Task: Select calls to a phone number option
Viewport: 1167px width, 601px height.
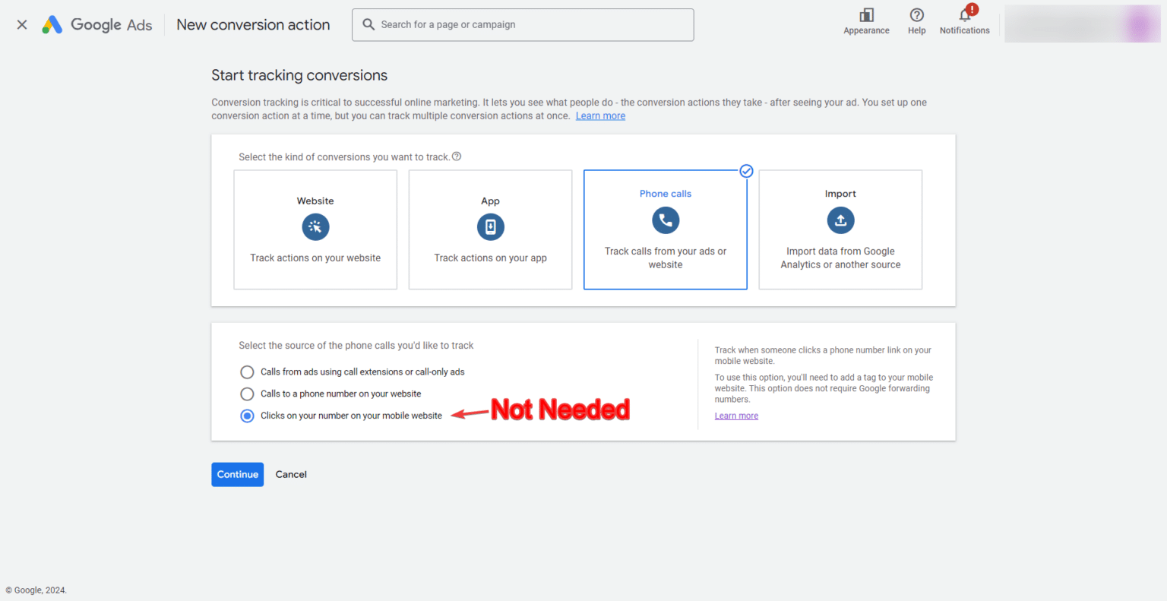Action: click(x=247, y=394)
